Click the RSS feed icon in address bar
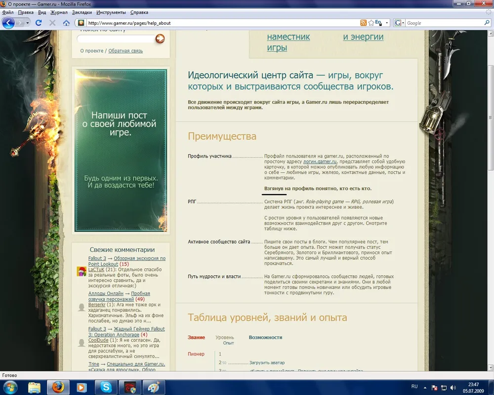This screenshot has width=494, height=395. (x=364, y=23)
